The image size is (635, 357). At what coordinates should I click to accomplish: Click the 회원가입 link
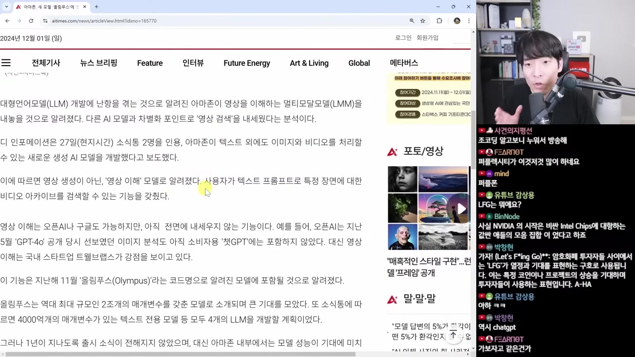[428, 38]
